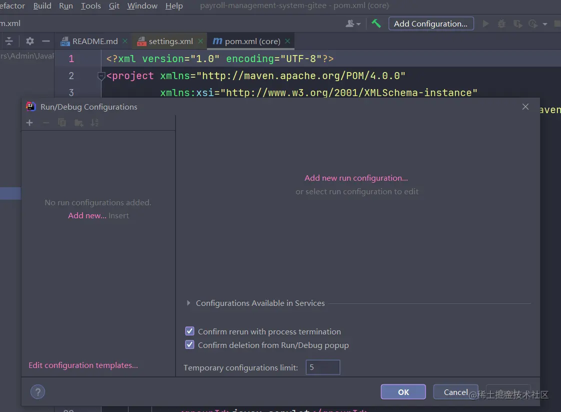Screen dimensions: 561x412
Task: Click the Add new run configuration... link
Action: click(x=356, y=178)
